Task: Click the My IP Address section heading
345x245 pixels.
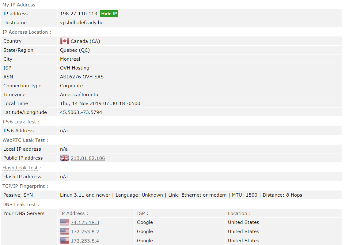Action: click(x=21, y=5)
